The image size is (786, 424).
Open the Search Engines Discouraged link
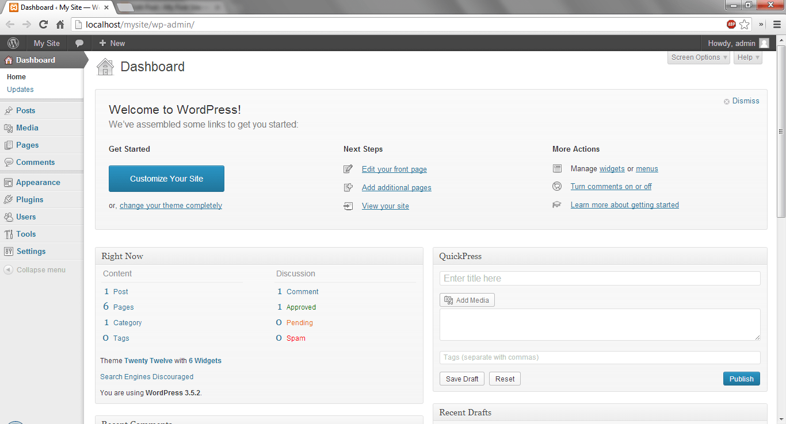[147, 377]
